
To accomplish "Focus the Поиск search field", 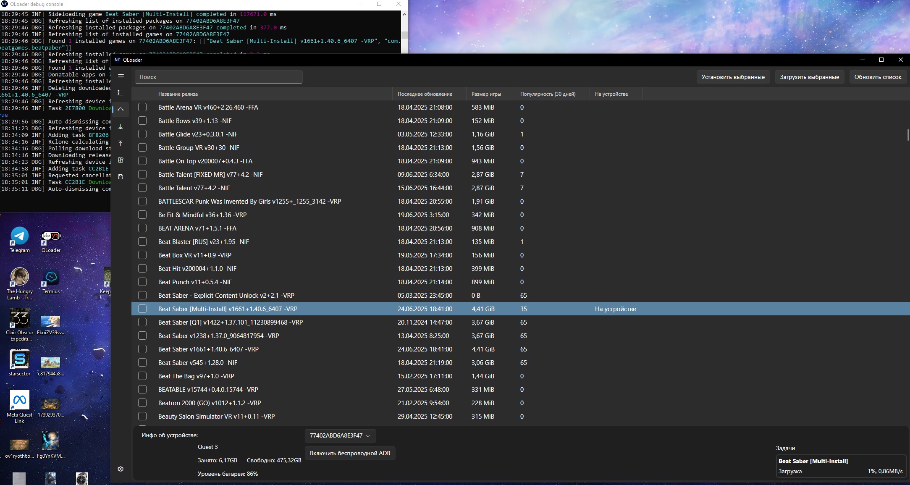I will pyautogui.click(x=218, y=77).
